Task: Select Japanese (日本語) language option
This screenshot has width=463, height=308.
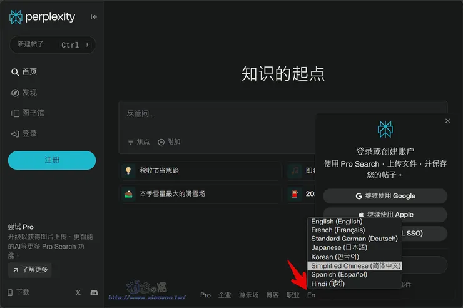Action: click(354, 247)
